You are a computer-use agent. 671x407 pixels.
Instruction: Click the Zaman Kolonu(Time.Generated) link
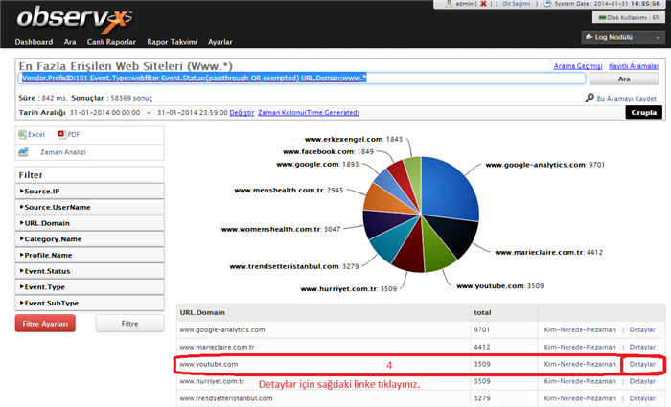coord(309,112)
